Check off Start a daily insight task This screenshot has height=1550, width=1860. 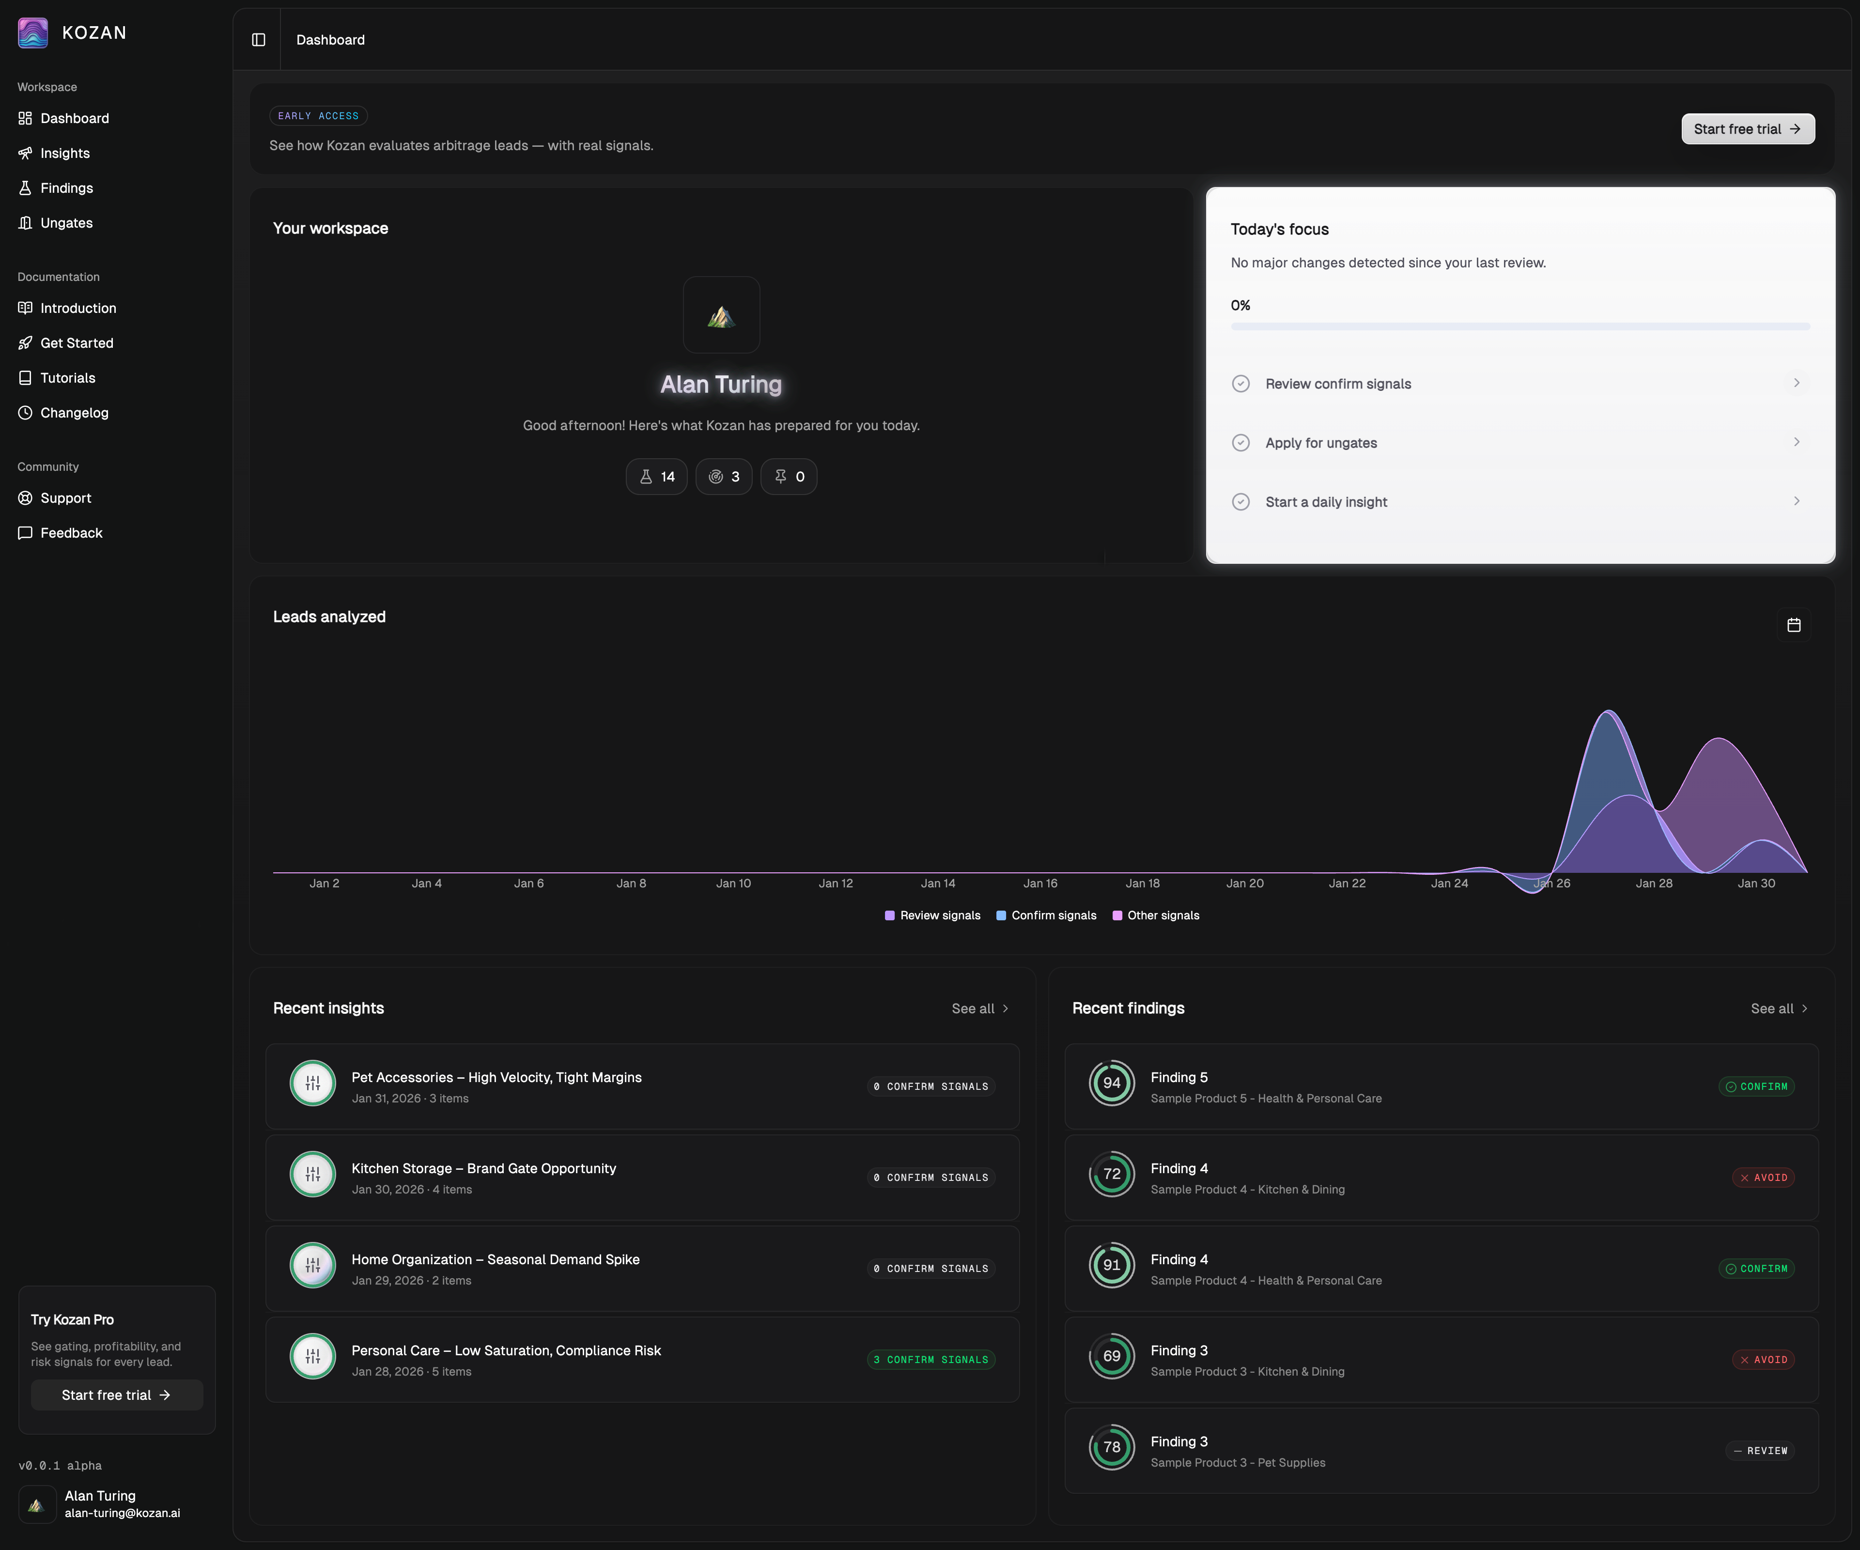click(x=1241, y=502)
